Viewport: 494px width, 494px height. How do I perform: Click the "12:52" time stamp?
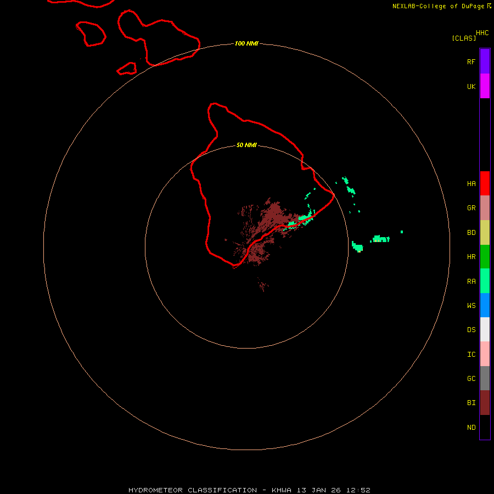coord(358,490)
